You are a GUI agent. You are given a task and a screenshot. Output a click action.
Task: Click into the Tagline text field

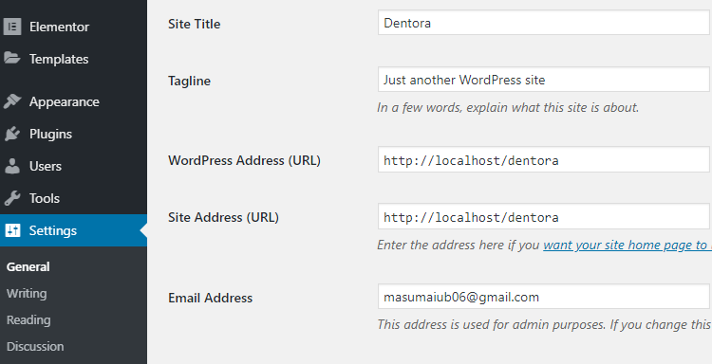coord(545,80)
